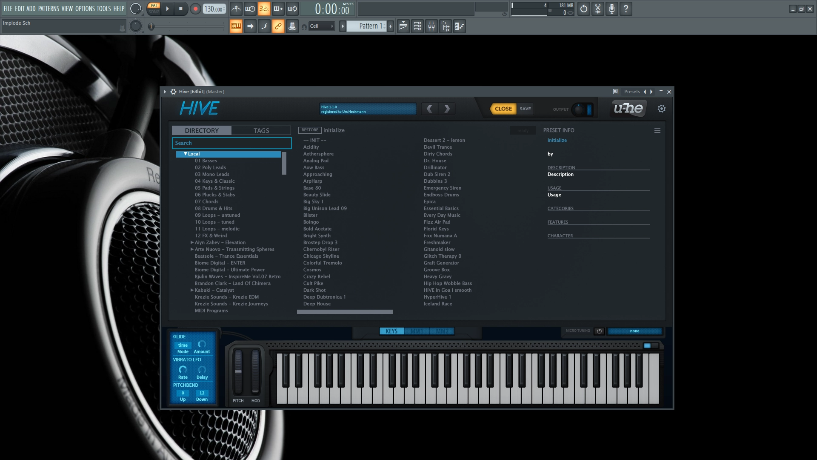Click the undo history circular arrow icon

pos(584,9)
